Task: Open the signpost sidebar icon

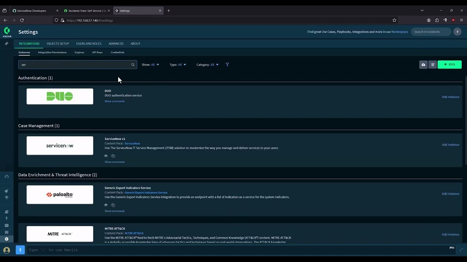Action: [7, 198]
